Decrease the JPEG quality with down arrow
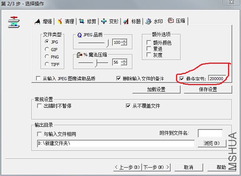Viewport: 241px width, 176px height. (x=124, y=44)
